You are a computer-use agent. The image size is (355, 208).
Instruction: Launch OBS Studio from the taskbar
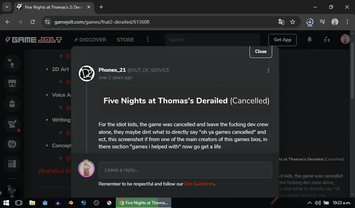[97, 203]
